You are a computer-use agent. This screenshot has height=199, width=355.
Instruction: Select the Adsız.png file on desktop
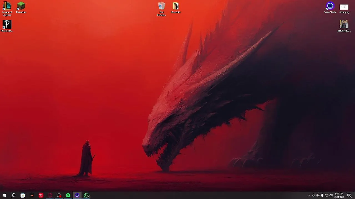coord(344,8)
